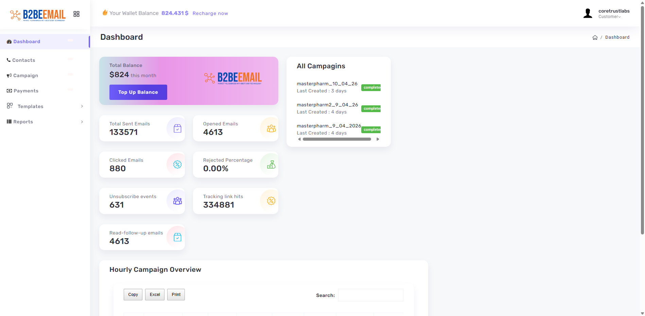Click the Total Sent Emails card icon
The width and height of the screenshot is (645, 316).
pyautogui.click(x=177, y=128)
